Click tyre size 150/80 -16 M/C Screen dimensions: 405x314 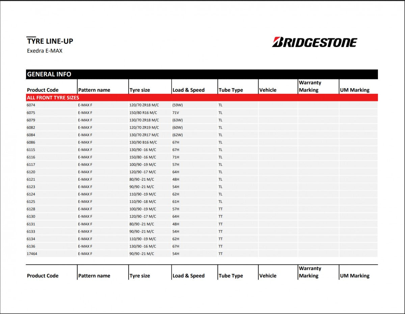(143, 157)
